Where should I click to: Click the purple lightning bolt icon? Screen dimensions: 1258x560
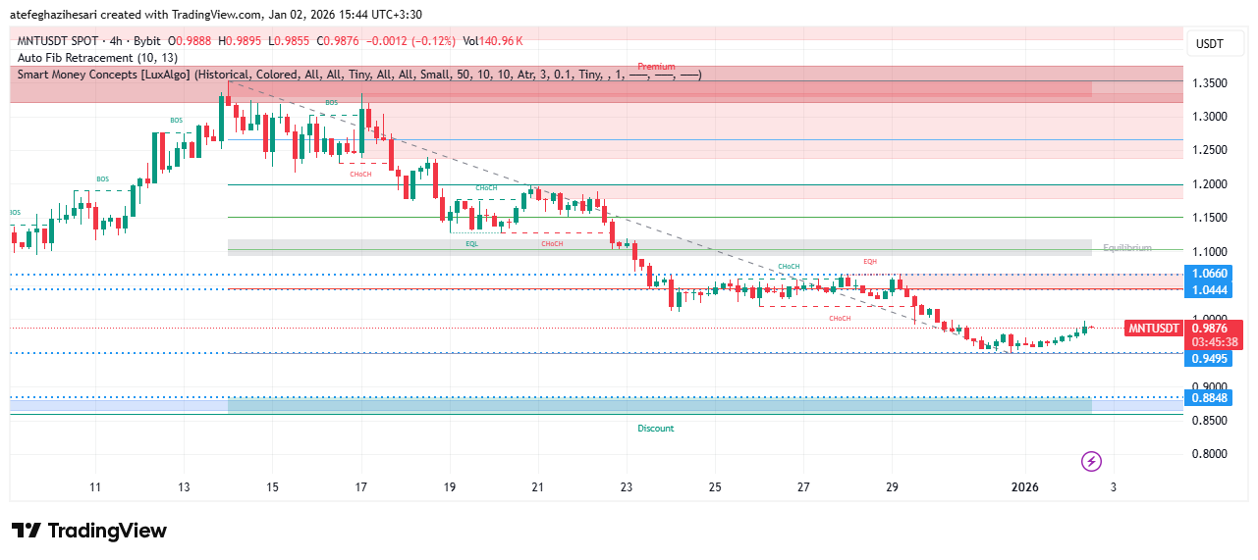tap(1091, 461)
